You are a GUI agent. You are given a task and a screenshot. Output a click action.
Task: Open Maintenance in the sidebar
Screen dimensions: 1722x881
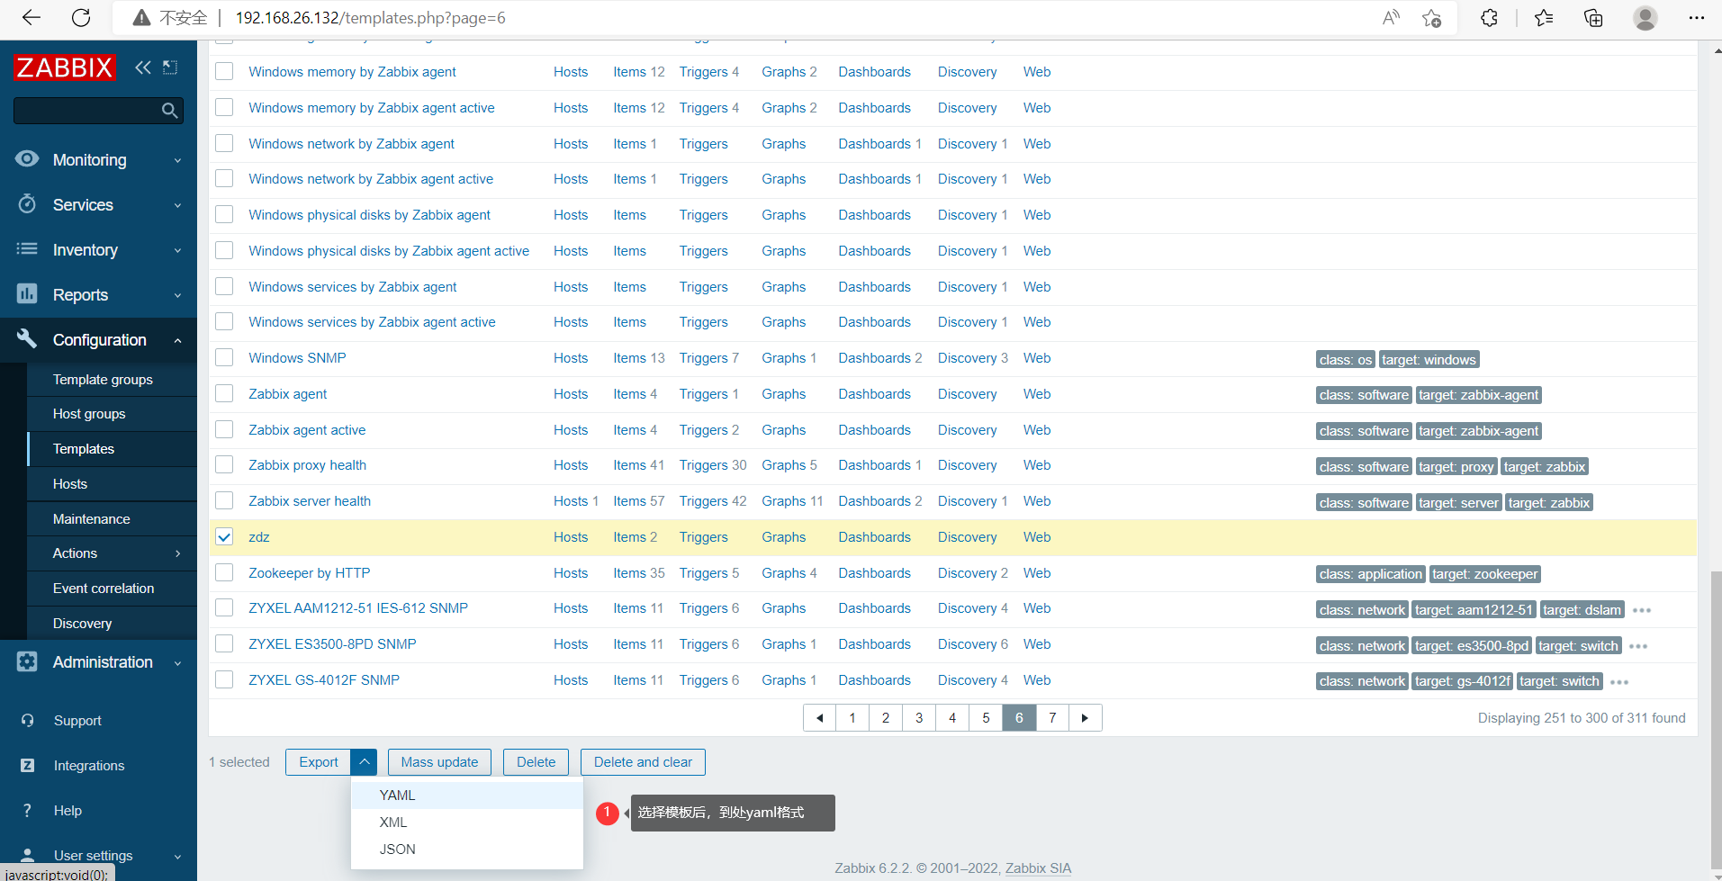click(x=92, y=519)
